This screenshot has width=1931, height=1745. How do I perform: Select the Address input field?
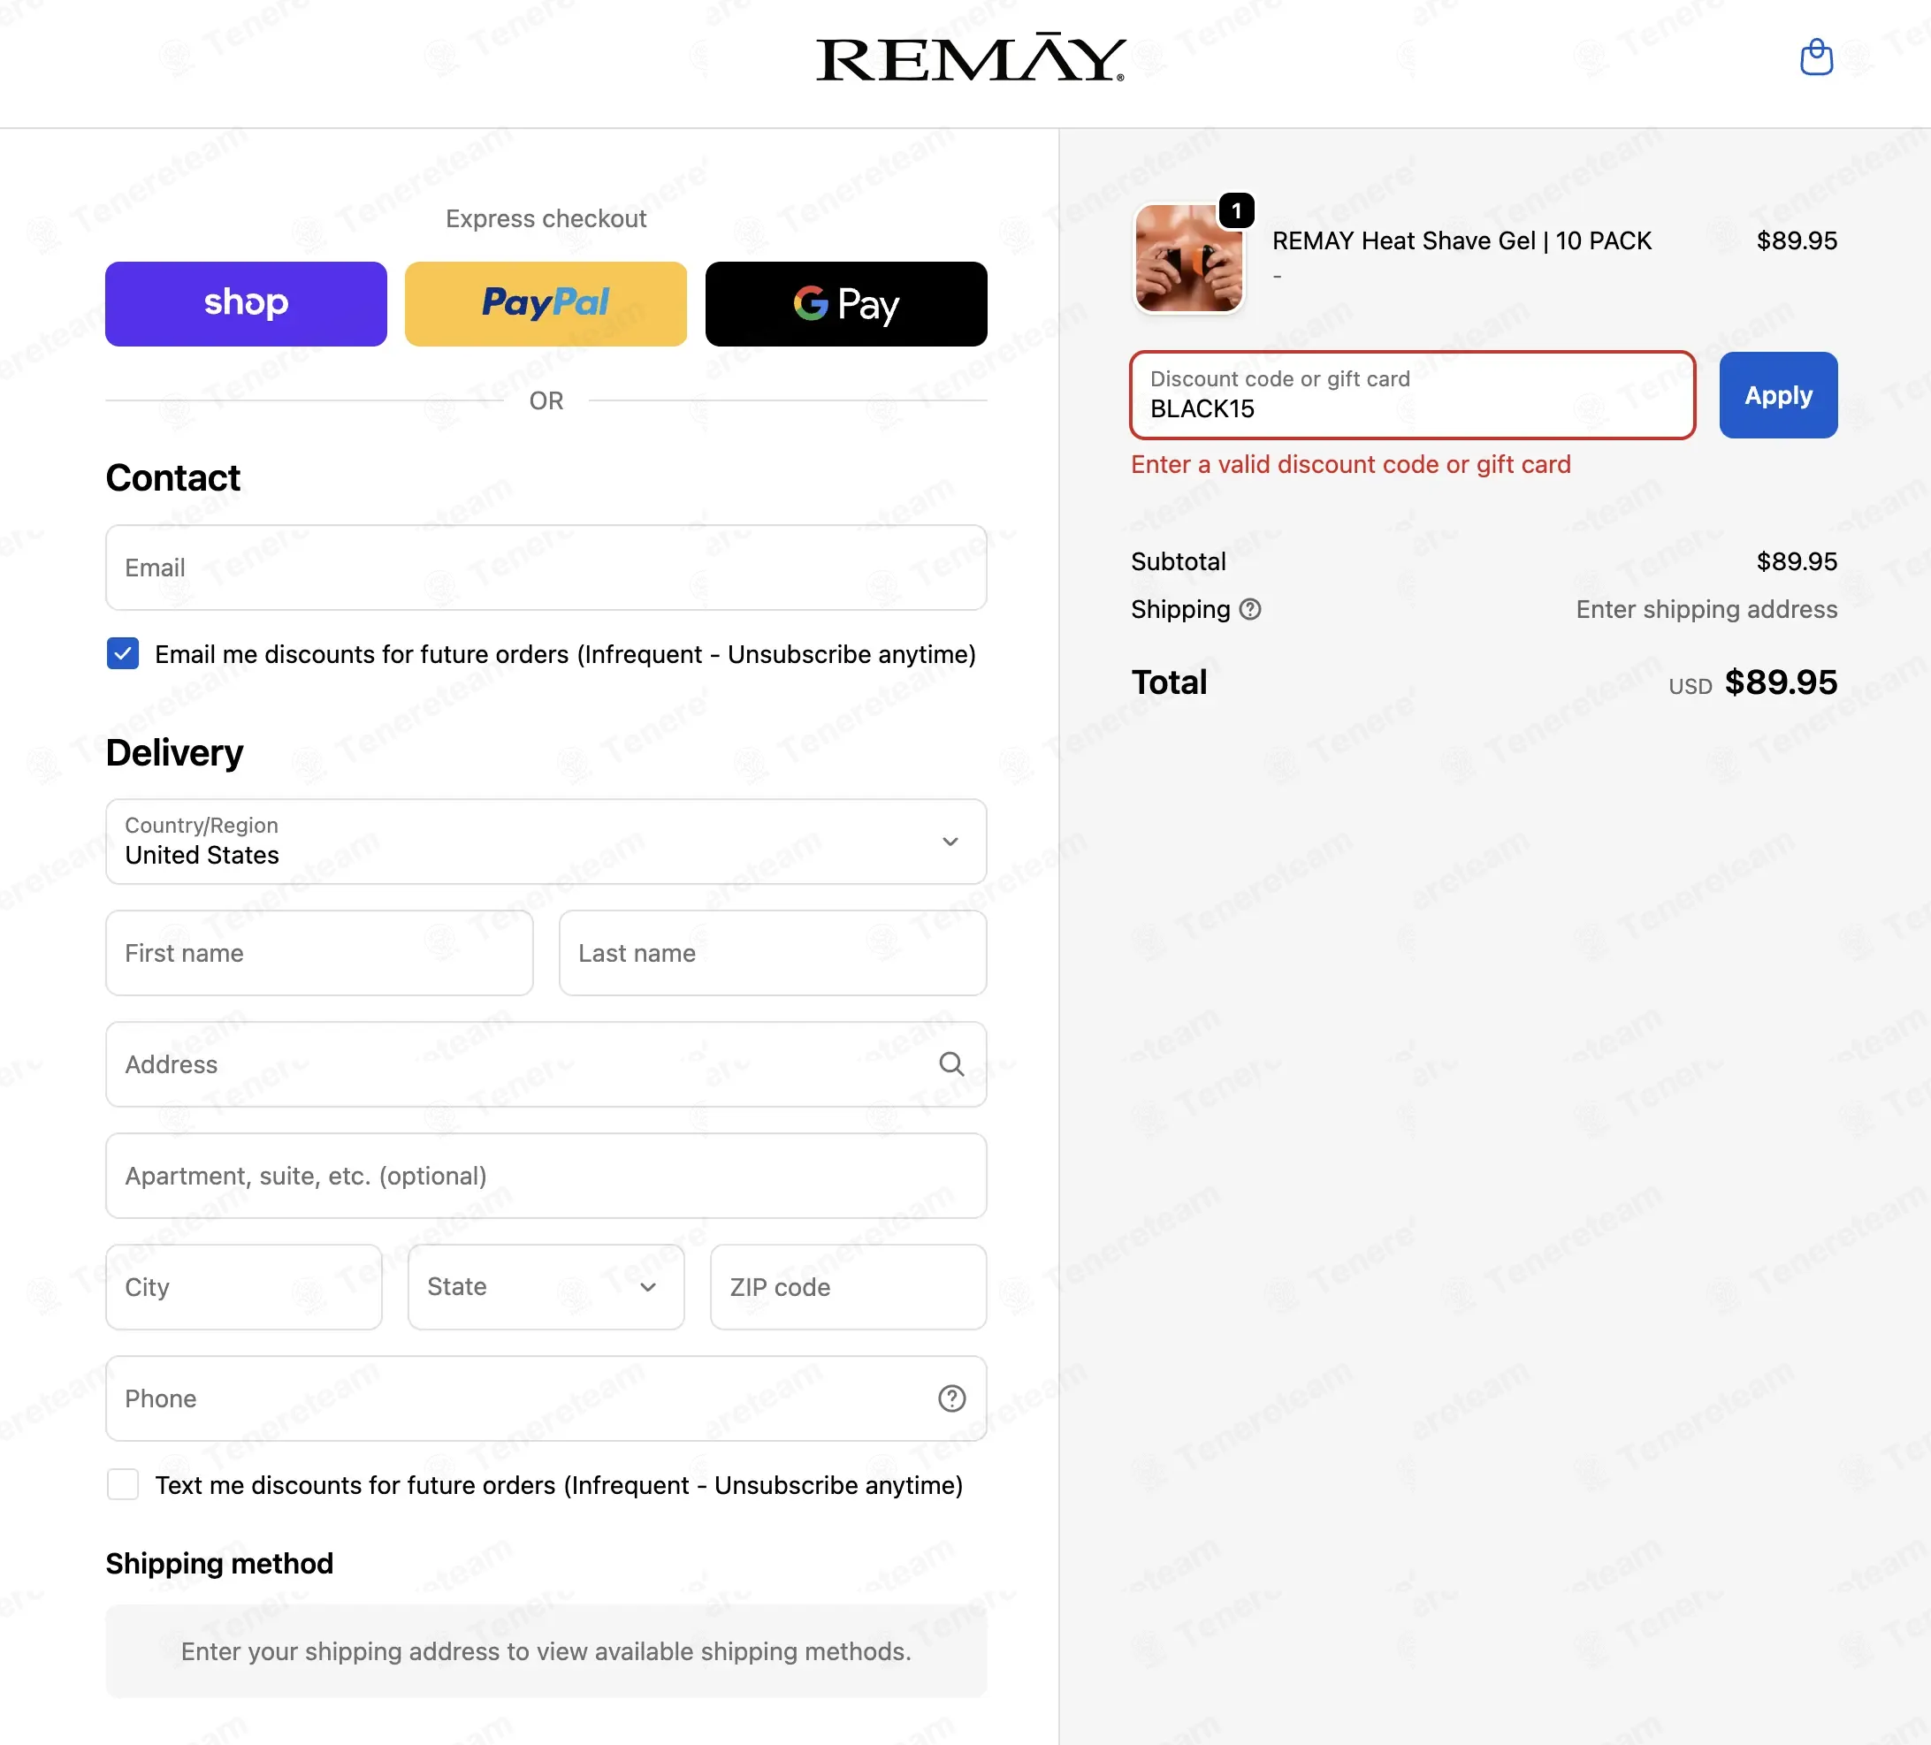point(546,1064)
